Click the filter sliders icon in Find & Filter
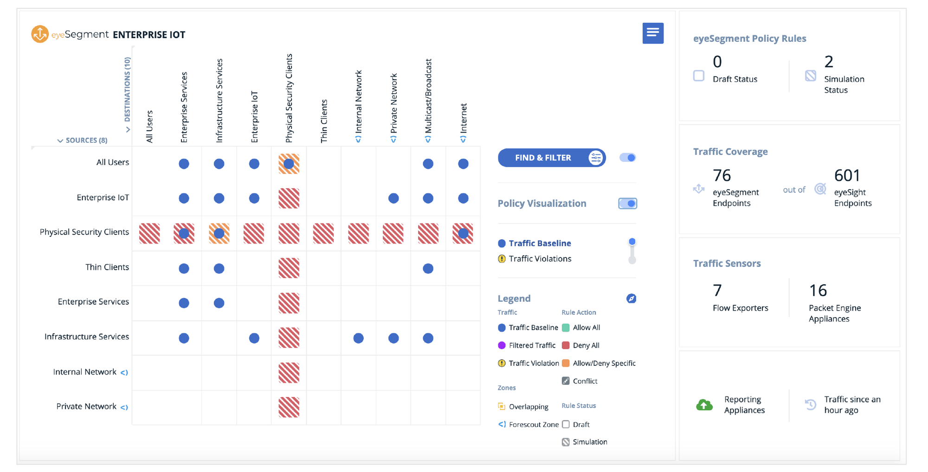The height and width of the screenshot is (472, 928). click(x=596, y=158)
